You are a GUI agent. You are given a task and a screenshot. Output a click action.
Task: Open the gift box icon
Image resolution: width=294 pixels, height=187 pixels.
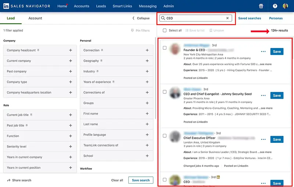tap(261, 6)
